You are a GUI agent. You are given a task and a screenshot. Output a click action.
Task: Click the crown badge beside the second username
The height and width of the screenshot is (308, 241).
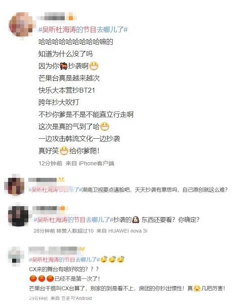click(x=61, y=179)
